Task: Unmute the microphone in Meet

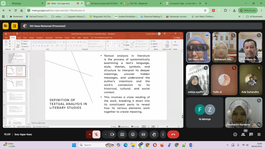Action: [96, 135]
